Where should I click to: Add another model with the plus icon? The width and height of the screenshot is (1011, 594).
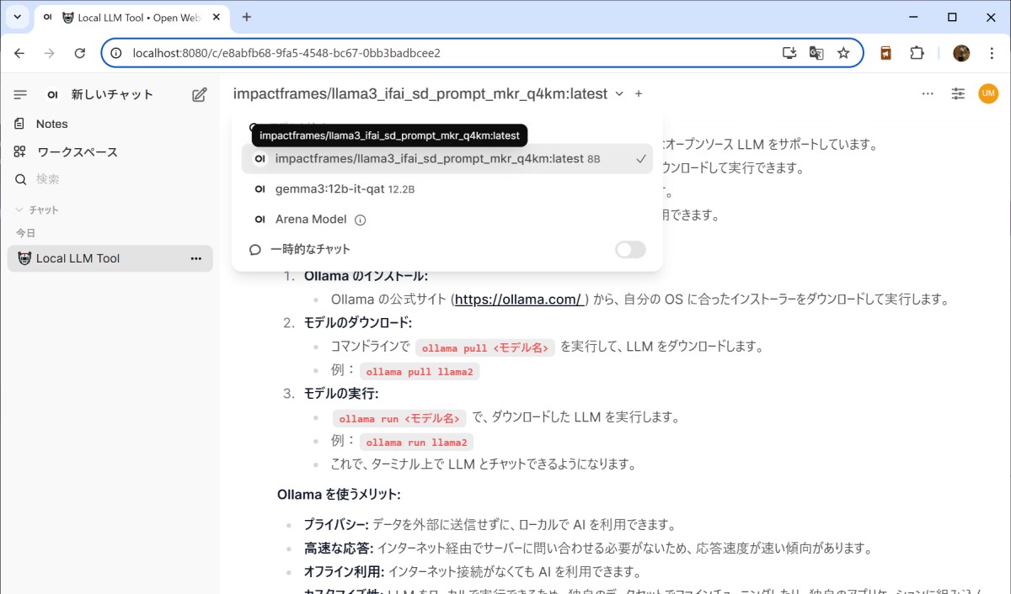pyautogui.click(x=639, y=93)
